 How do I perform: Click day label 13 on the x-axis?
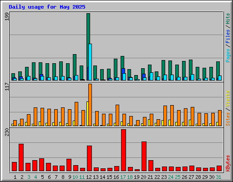[x=96, y=177]
